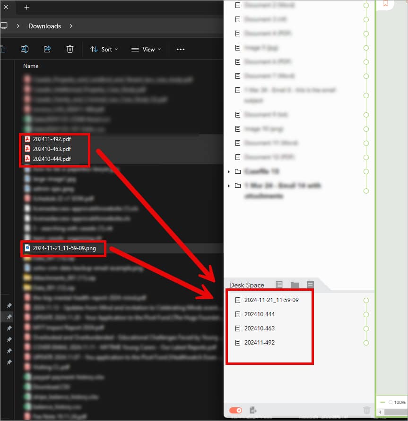The height and width of the screenshot is (421, 408).
Task: Click the folder icon beside Desk Space
Action: click(x=295, y=285)
